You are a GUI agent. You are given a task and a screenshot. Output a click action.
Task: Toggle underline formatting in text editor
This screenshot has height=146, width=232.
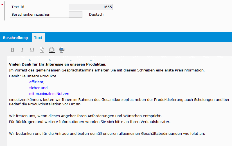click(32, 50)
